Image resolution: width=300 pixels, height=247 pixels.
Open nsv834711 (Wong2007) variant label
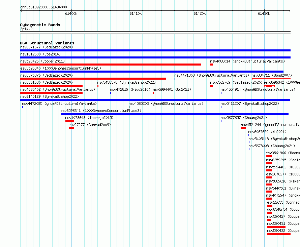pyautogui.click(x=272, y=75)
